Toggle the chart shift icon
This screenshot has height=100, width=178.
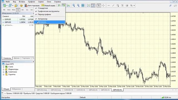(x=93, y=6)
